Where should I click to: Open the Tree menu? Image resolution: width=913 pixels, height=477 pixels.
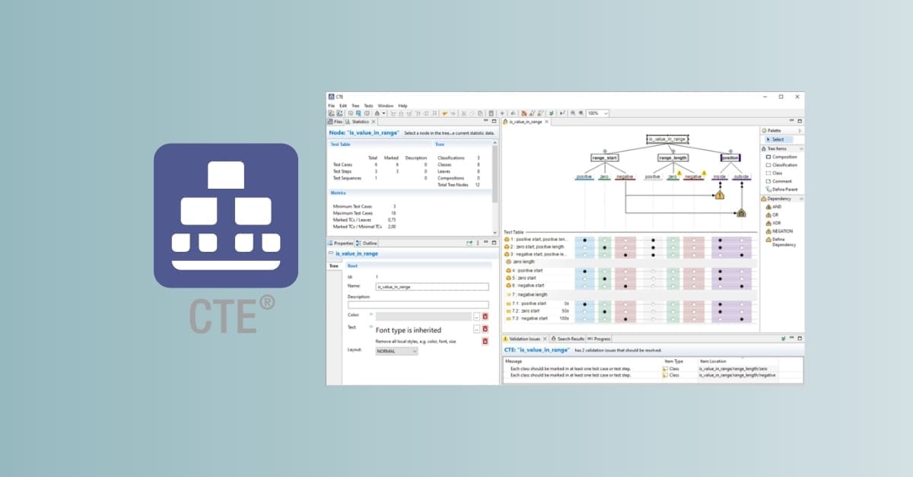tap(355, 106)
